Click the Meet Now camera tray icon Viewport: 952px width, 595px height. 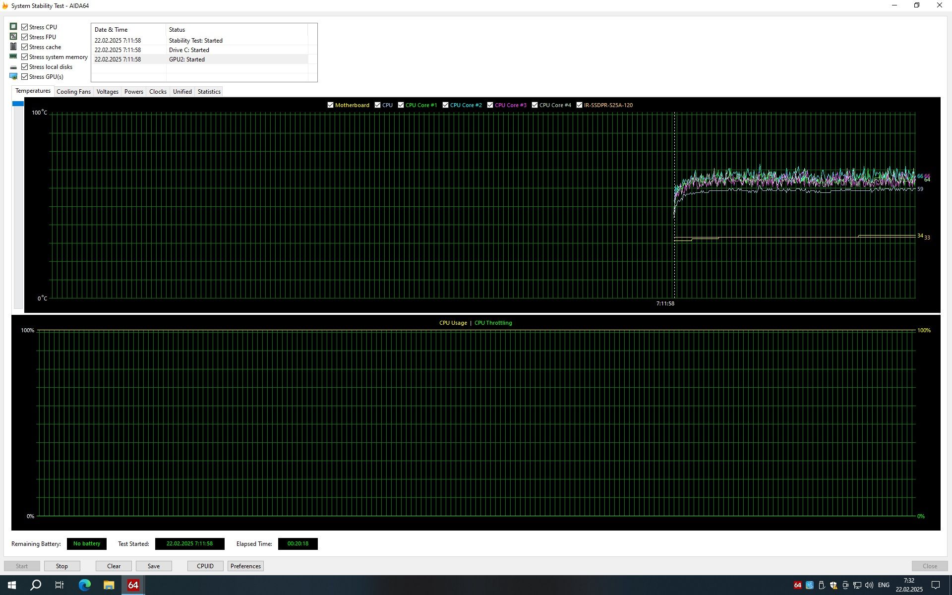click(x=845, y=585)
